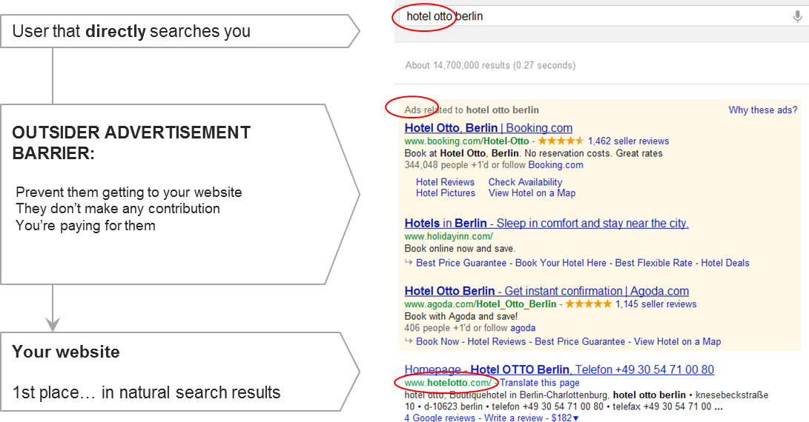
Task: Follow the Booking.com link in +1 line
Action: click(555, 165)
